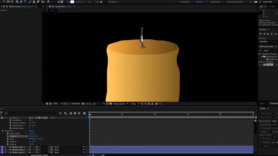Select the Puppet Pin tool
Image resolution: width=278 pixels, height=156 pixels.
(x=48, y=2)
